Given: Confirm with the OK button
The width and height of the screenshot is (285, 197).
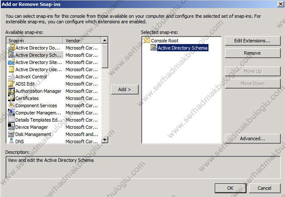Looking at the screenshot, I should pyautogui.click(x=230, y=188).
